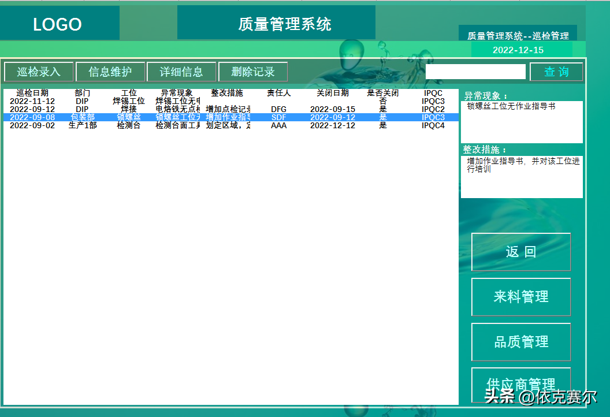
Task: Click the LOGO banner
Action: click(59, 23)
